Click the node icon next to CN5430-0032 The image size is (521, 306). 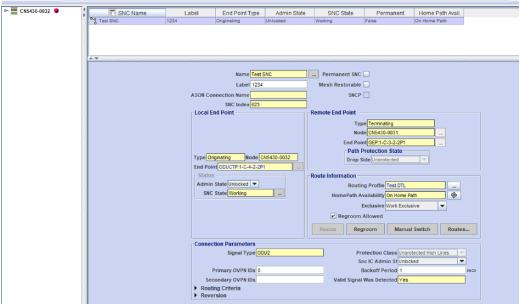click(x=14, y=11)
